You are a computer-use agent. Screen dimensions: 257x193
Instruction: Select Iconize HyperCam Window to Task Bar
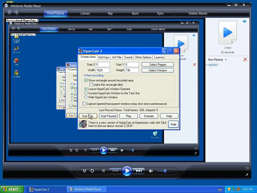pos(86,93)
